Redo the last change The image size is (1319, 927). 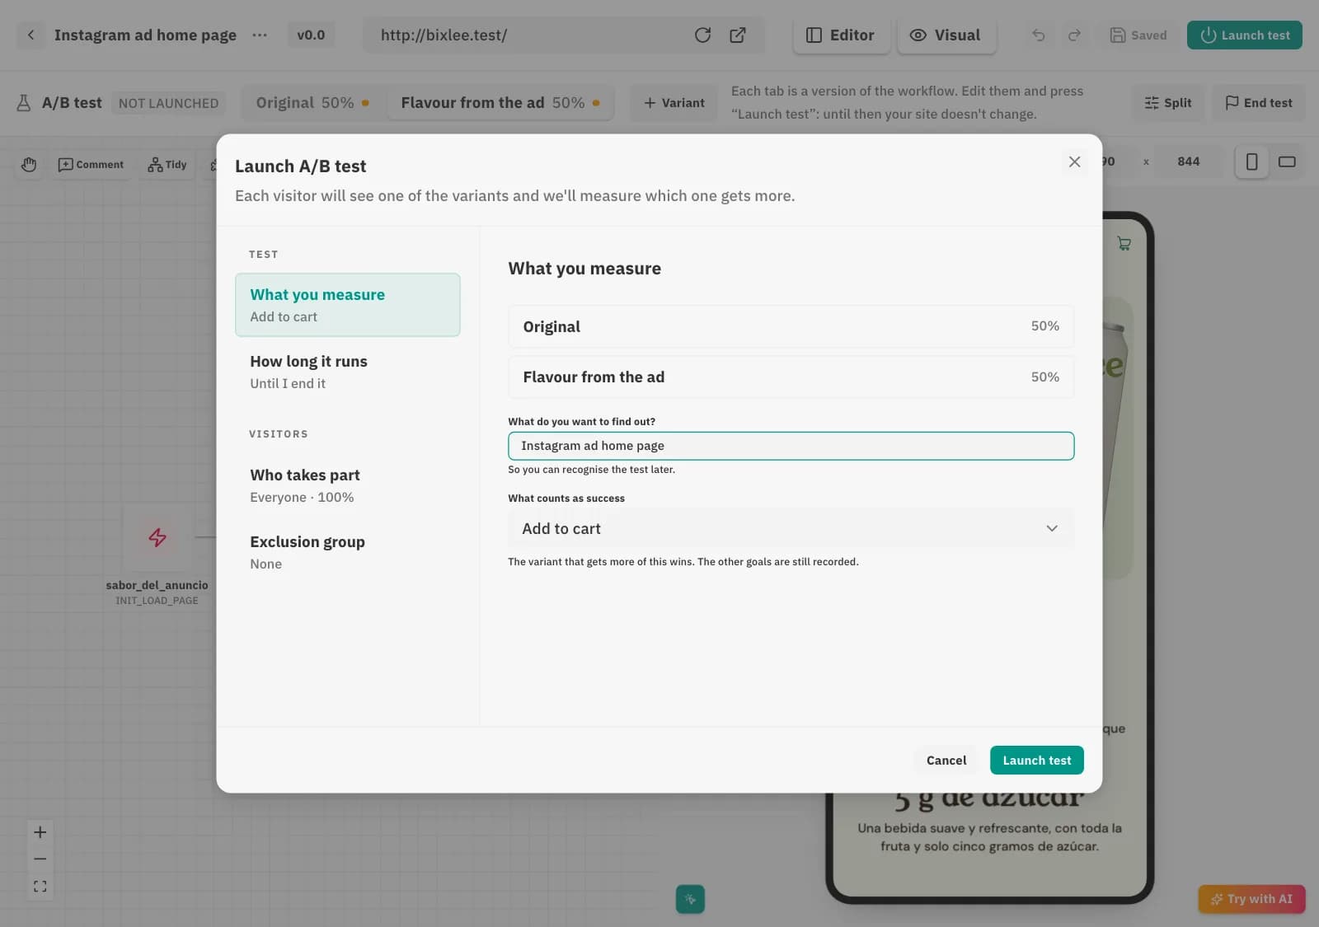tap(1074, 35)
